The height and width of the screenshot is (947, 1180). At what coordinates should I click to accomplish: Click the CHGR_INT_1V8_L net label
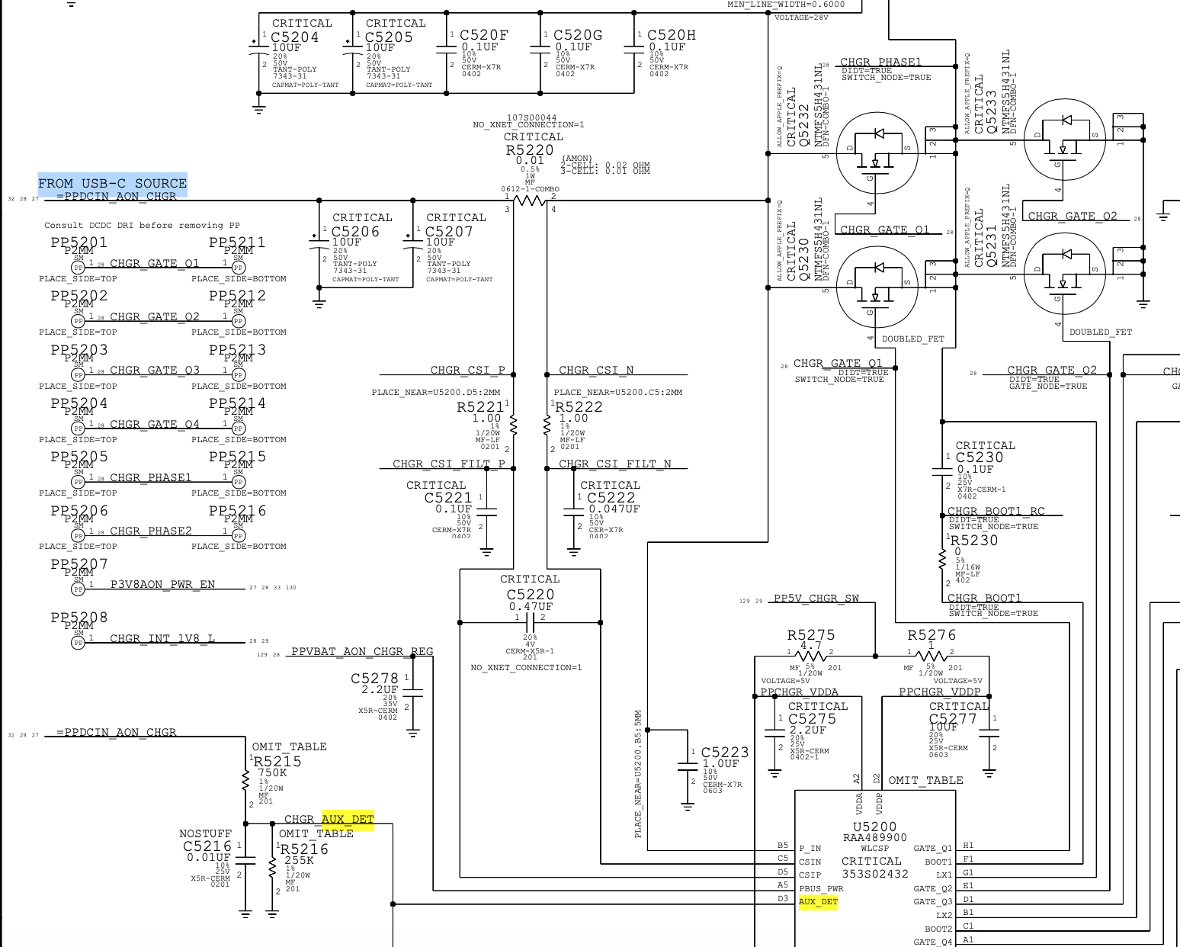162,638
